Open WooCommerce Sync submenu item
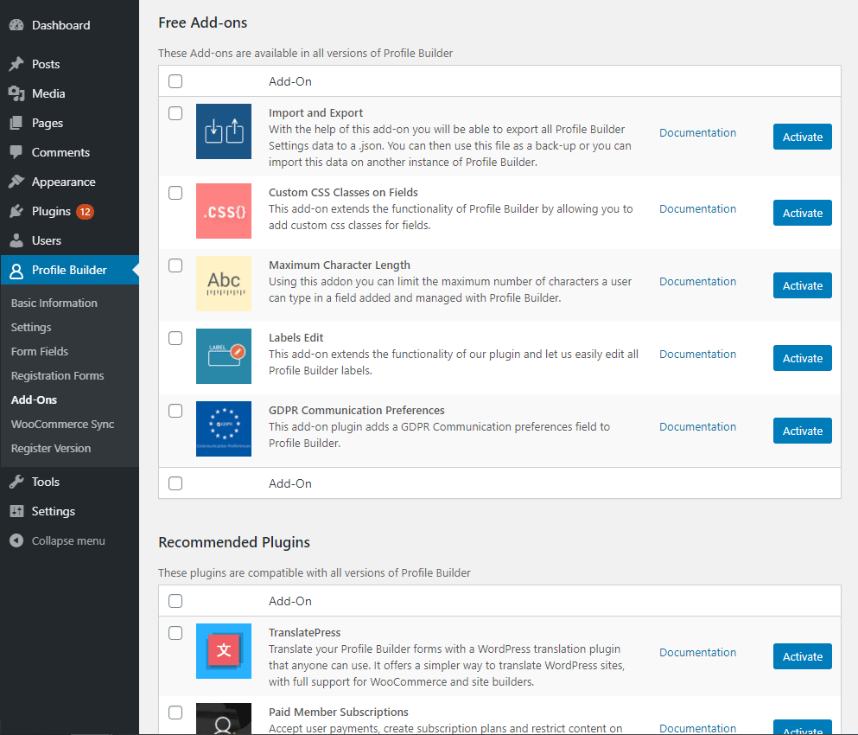 tap(62, 424)
